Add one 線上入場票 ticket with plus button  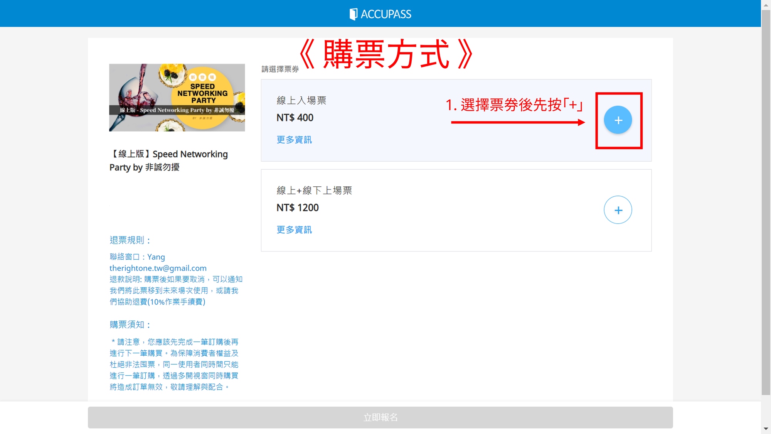(x=618, y=120)
